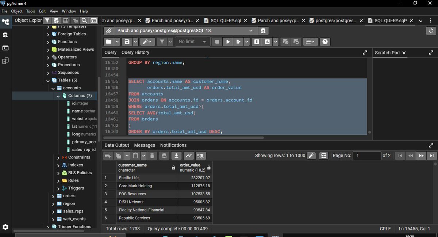Viewport: 438px width, 237px height.
Task: Click Page No input field
Action: click(x=367, y=156)
